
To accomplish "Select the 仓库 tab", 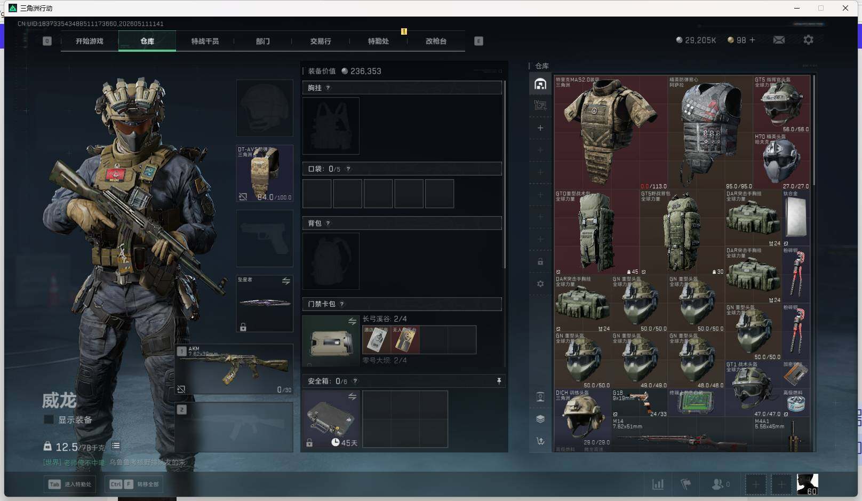I will (x=147, y=41).
